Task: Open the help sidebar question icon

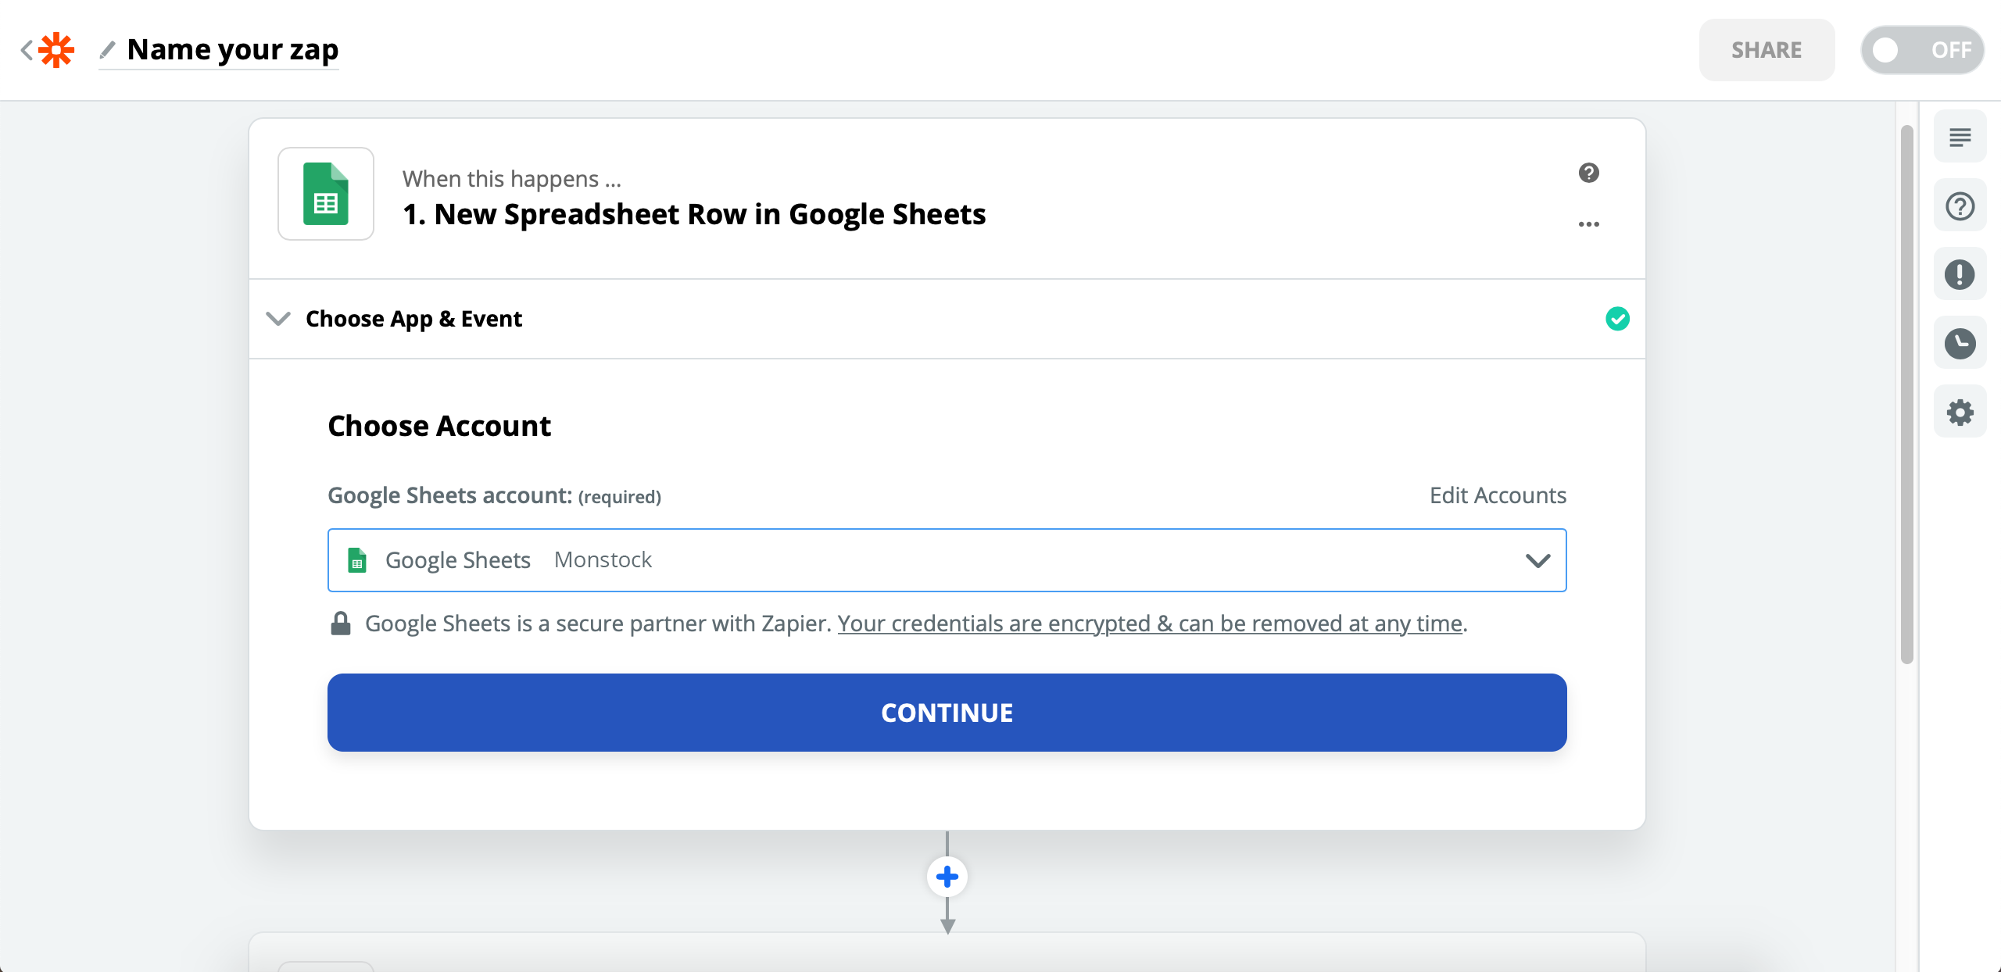Action: [1960, 206]
